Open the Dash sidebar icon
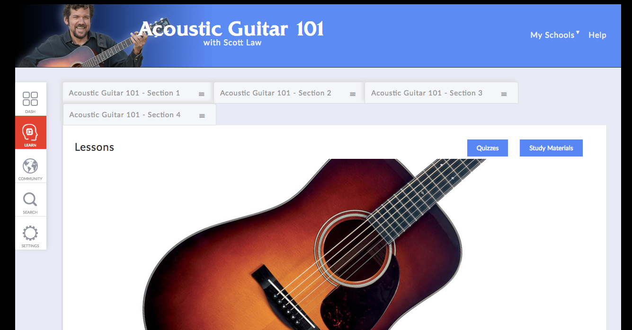The width and height of the screenshot is (632, 330). [x=30, y=99]
